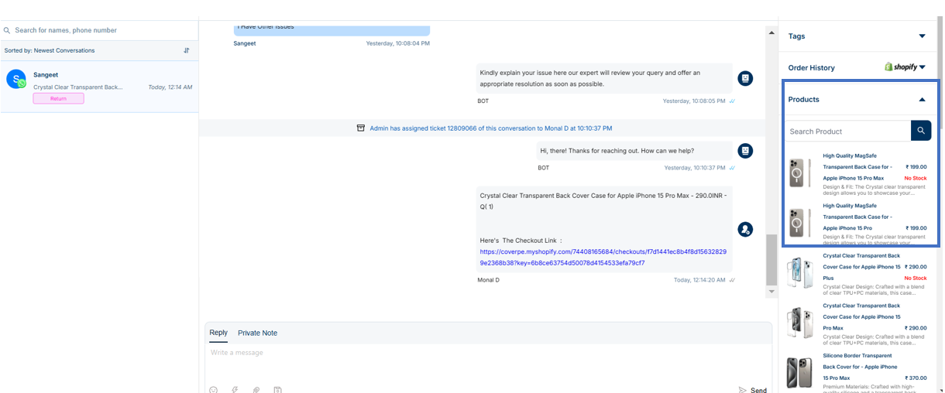Viewport: 945px width, 393px height.
Task: Click the ticket archive icon in assignment notice
Action: [360, 128]
